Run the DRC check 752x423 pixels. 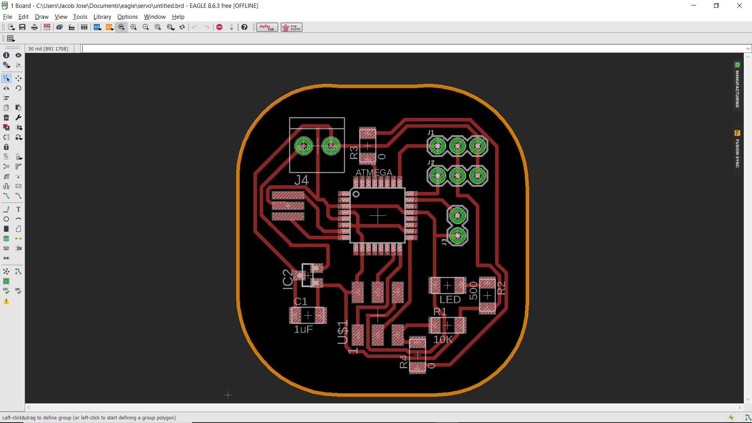(x=18, y=291)
